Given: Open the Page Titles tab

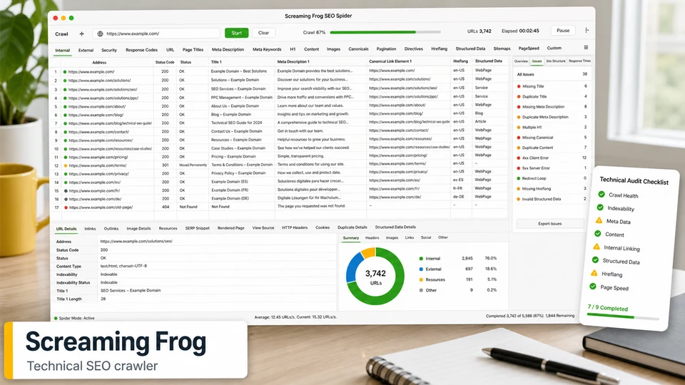Looking at the screenshot, I should click(193, 50).
